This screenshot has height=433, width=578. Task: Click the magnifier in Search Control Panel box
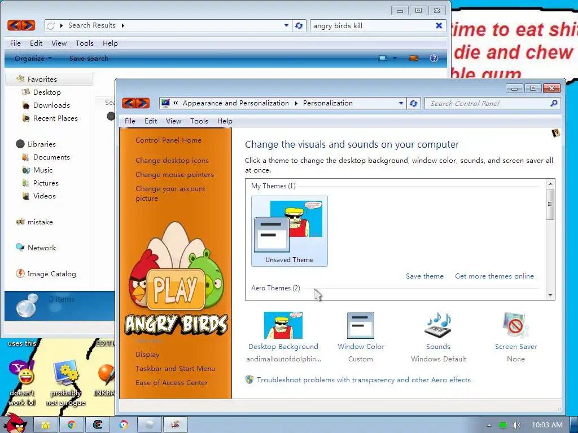click(554, 104)
